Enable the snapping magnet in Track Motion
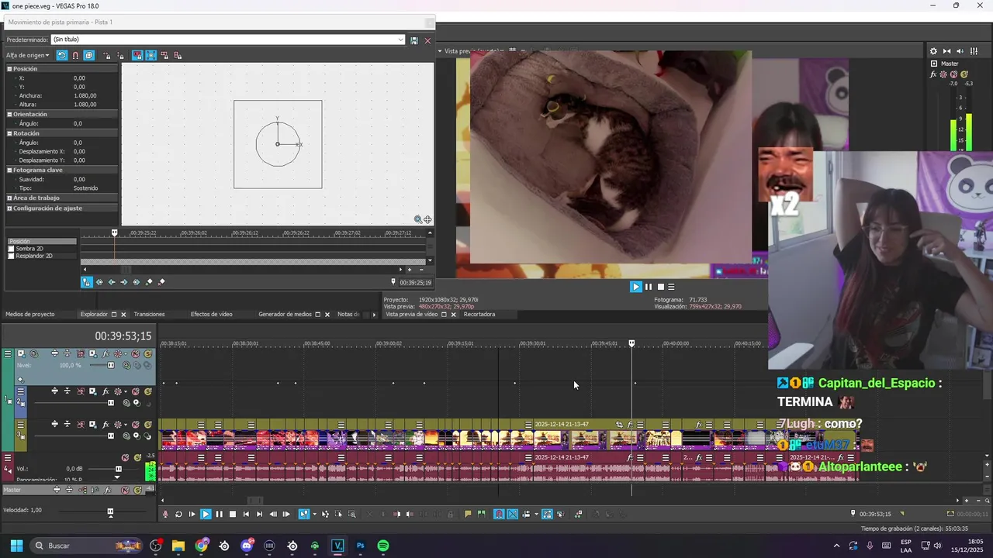The width and height of the screenshot is (993, 558). coord(75,55)
